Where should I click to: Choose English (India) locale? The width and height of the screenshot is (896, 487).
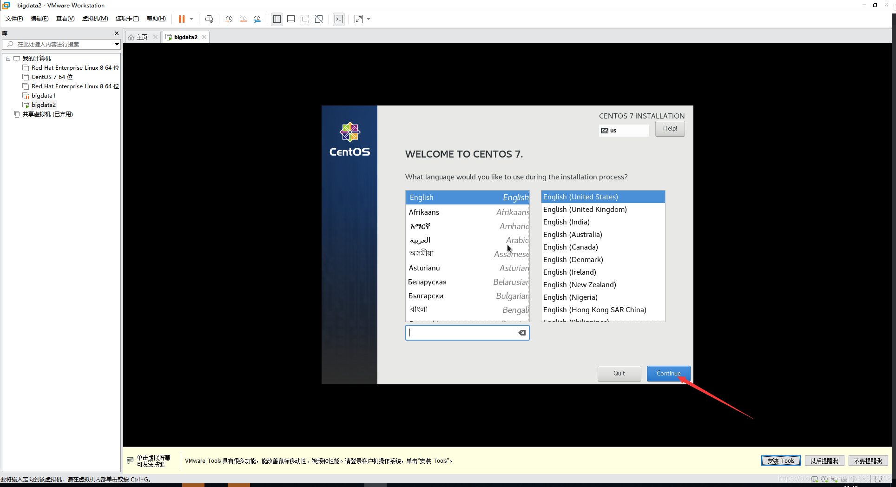tap(603, 222)
